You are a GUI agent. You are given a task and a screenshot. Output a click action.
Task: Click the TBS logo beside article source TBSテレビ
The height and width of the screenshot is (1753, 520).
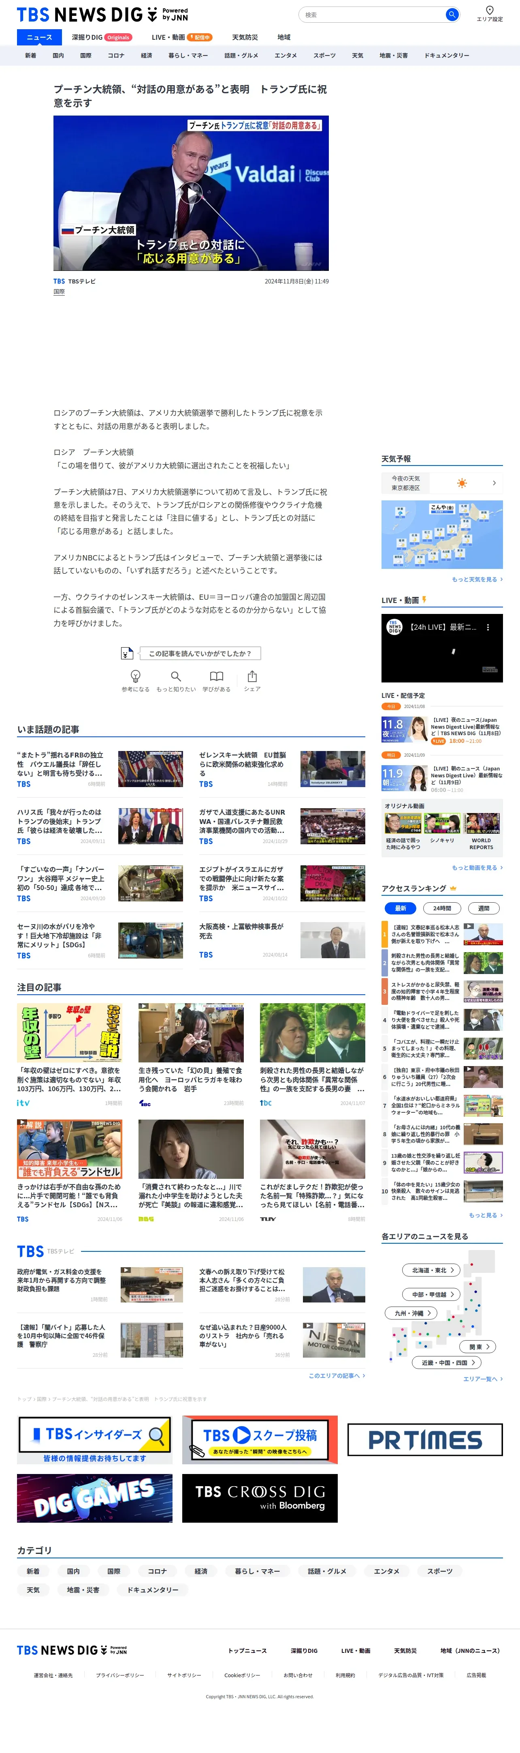pyautogui.click(x=59, y=281)
